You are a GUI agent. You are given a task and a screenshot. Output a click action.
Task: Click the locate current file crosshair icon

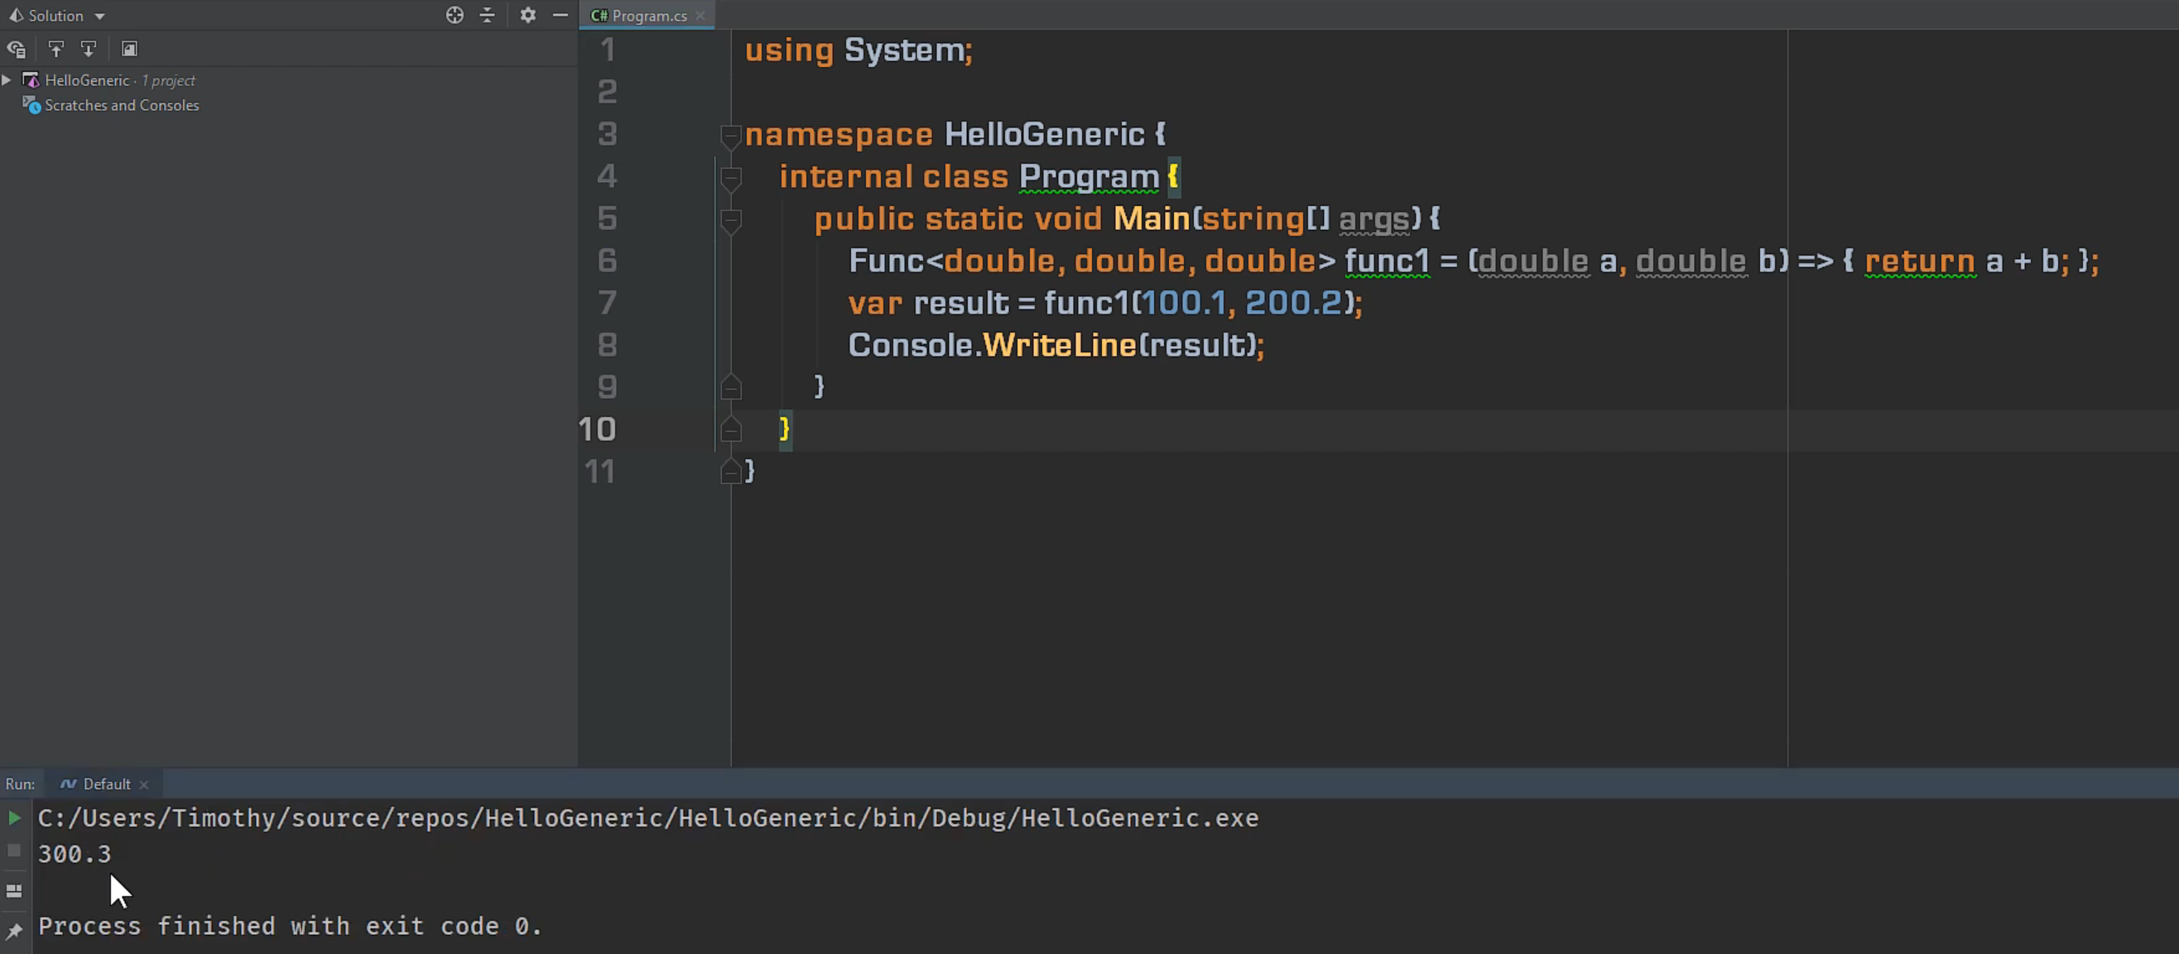(455, 15)
